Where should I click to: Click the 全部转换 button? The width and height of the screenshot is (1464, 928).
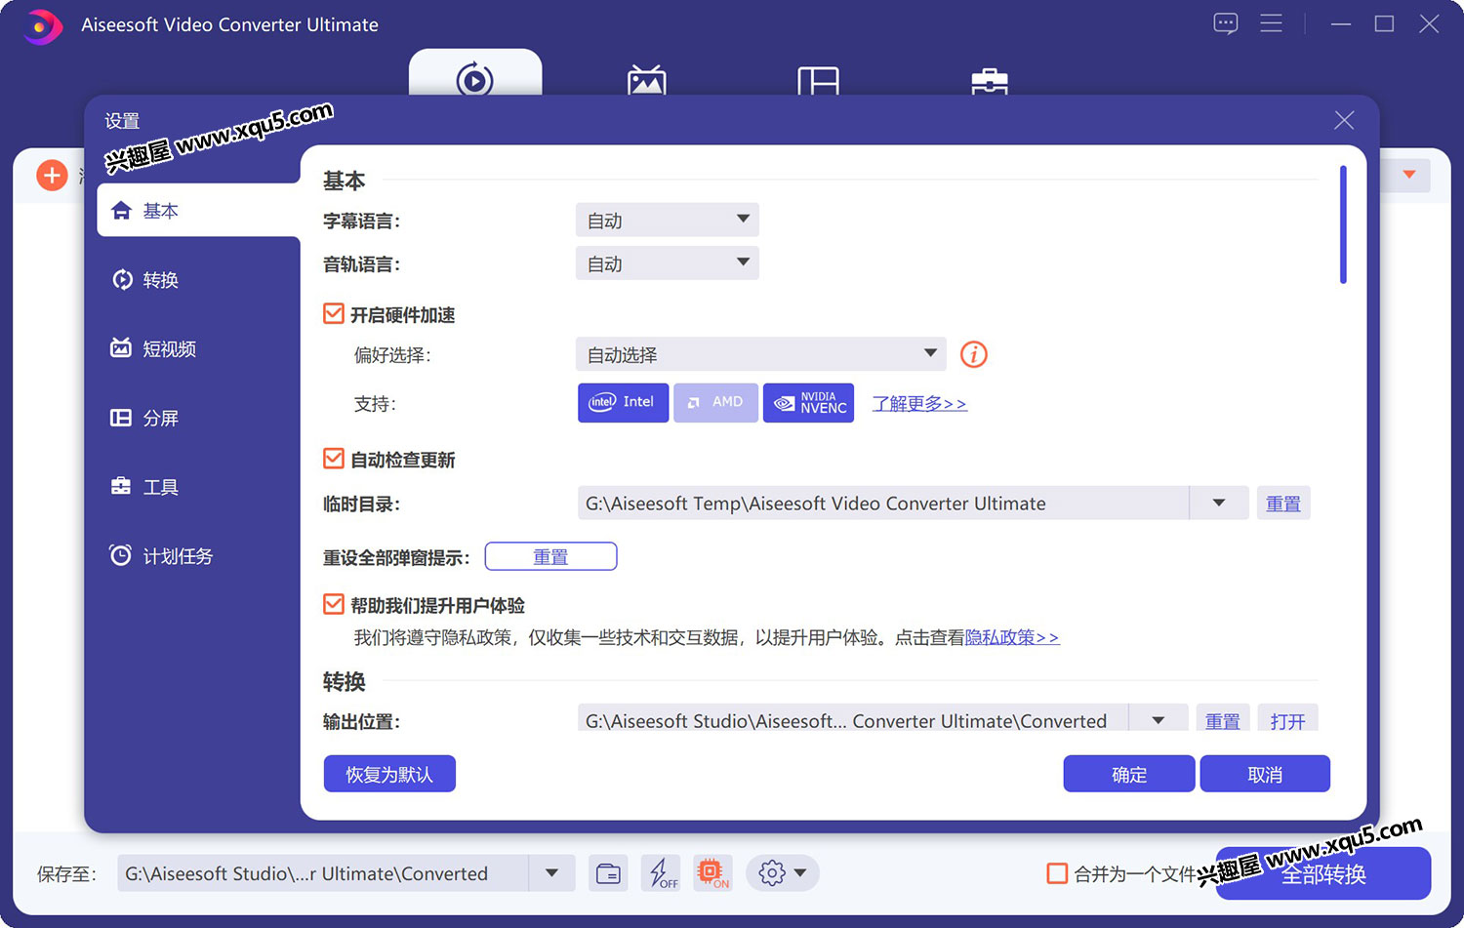pyautogui.click(x=1323, y=873)
